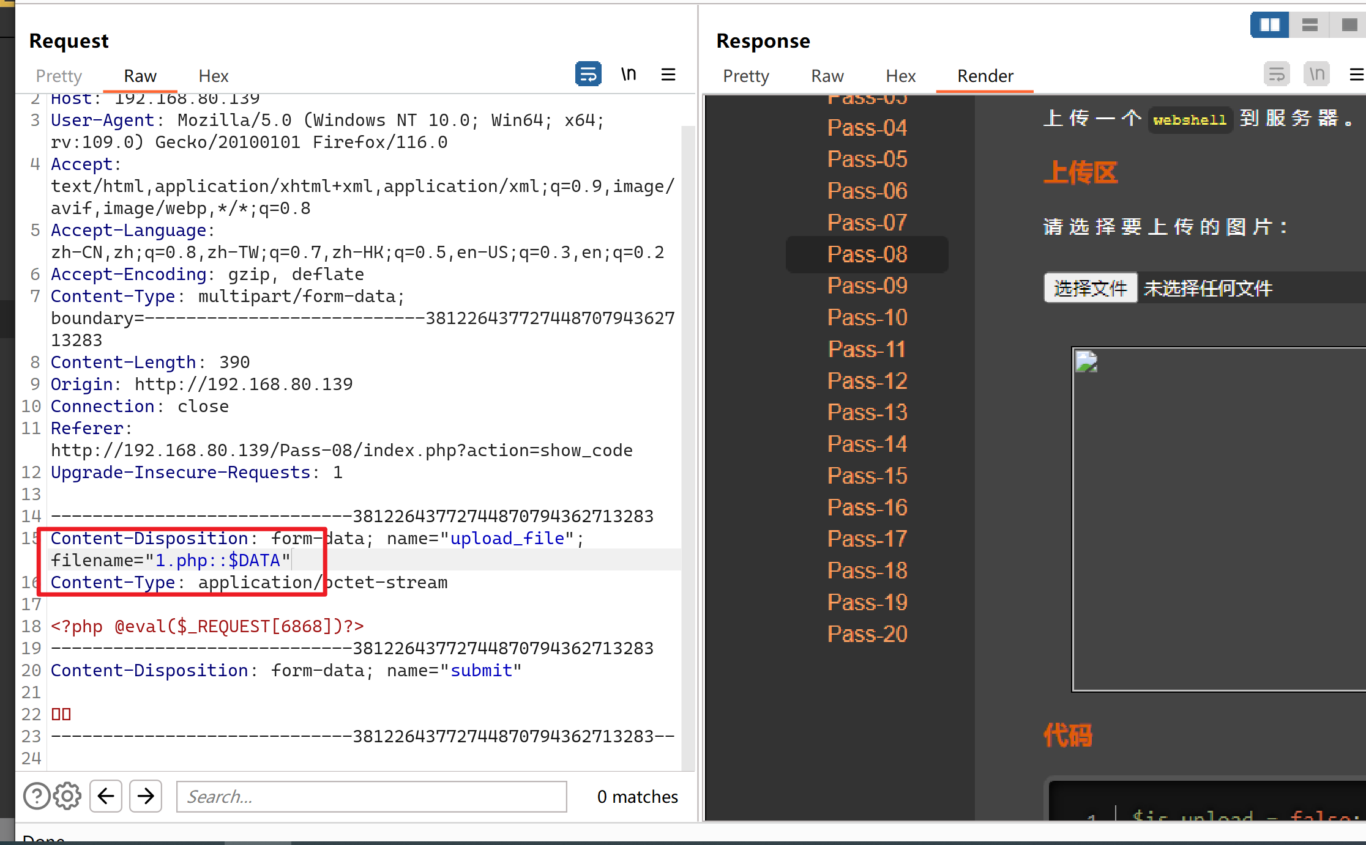The width and height of the screenshot is (1366, 845).
Task: Click the Content-Length: 390 header line
Action: tap(151, 362)
